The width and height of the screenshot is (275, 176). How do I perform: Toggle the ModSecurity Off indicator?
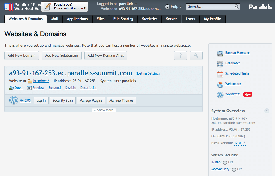click(234, 170)
